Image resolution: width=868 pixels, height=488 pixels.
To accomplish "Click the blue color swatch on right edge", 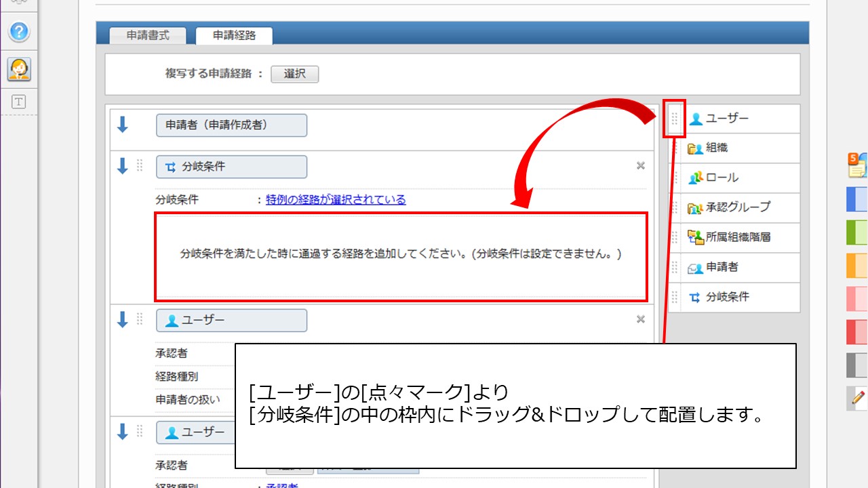I will (857, 200).
